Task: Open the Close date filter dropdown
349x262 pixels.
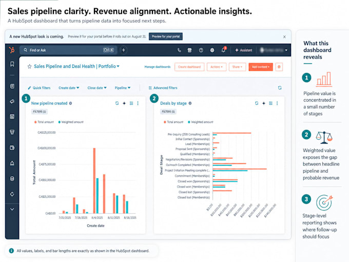Action: pyautogui.click(x=97, y=88)
